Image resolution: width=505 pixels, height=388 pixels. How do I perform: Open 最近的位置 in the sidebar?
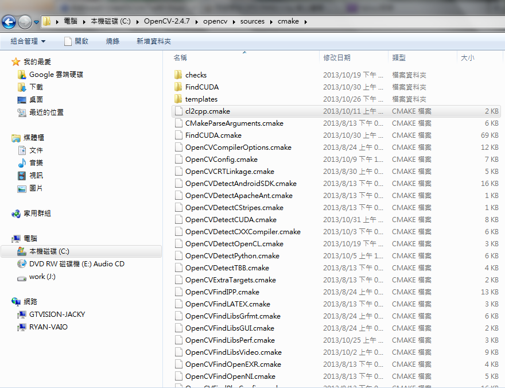pos(40,112)
